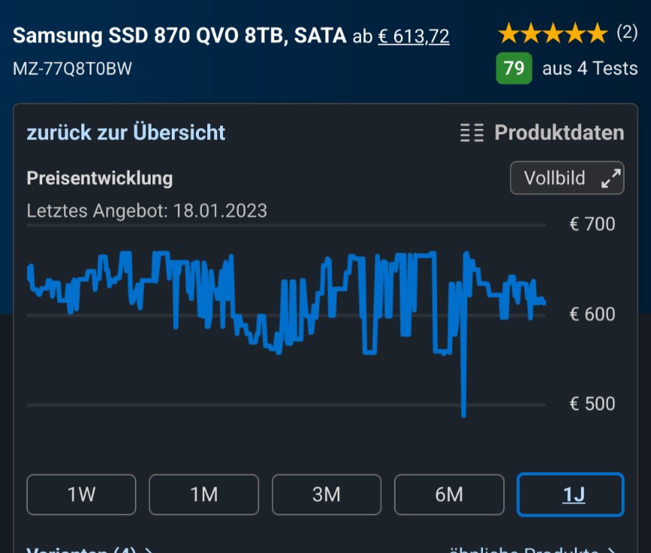The height and width of the screenshot is (553, 651).
Task: Click the (2) review count
Action: click(627, 32)
